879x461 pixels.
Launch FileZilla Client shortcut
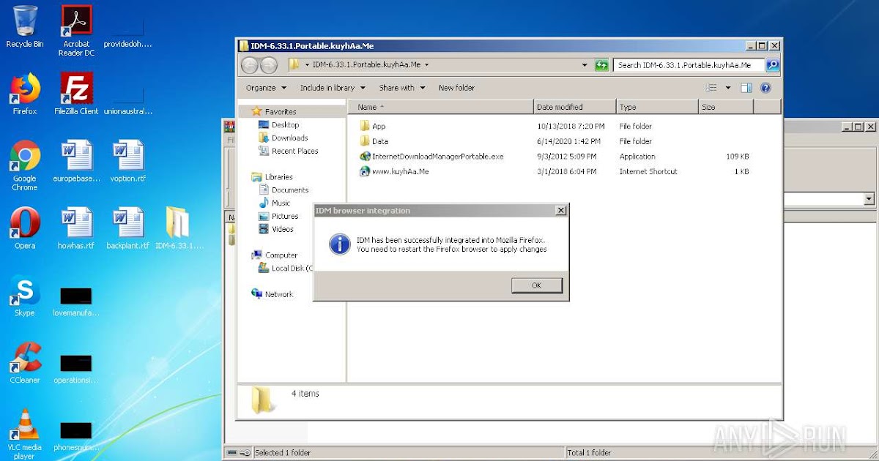coord(76,94)
